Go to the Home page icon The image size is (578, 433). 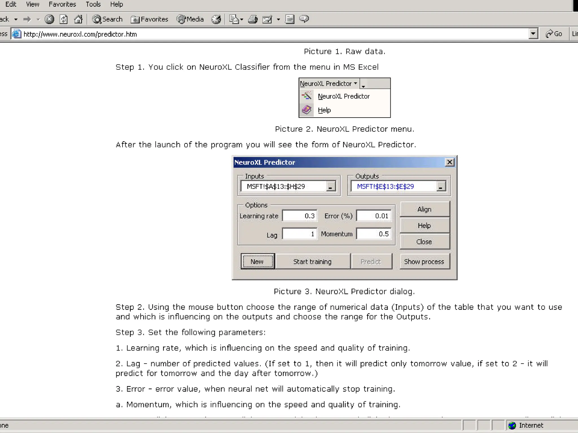coord(78,19)
